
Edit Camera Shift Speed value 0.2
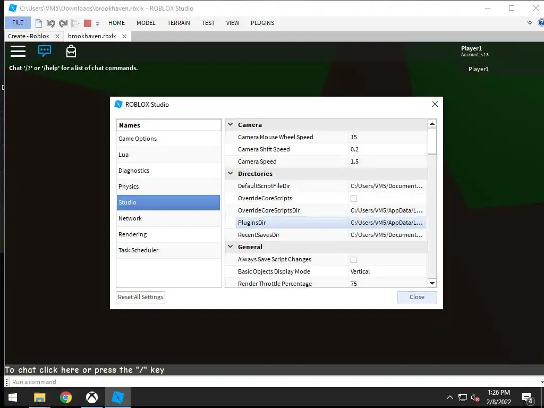pyautogui.click(x=387, y=149)
